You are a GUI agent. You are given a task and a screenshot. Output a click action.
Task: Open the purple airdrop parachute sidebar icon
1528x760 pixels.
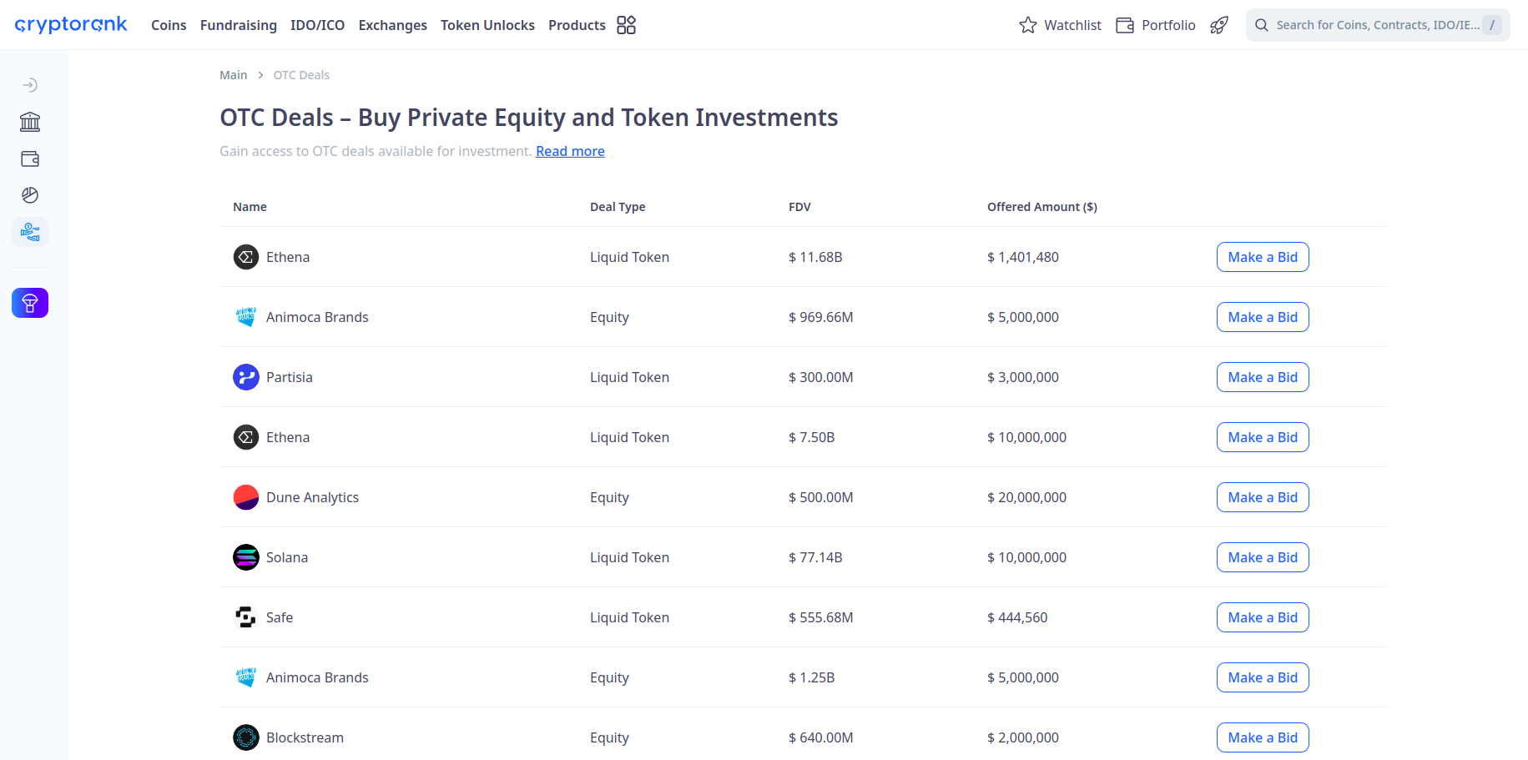[30, 302]
